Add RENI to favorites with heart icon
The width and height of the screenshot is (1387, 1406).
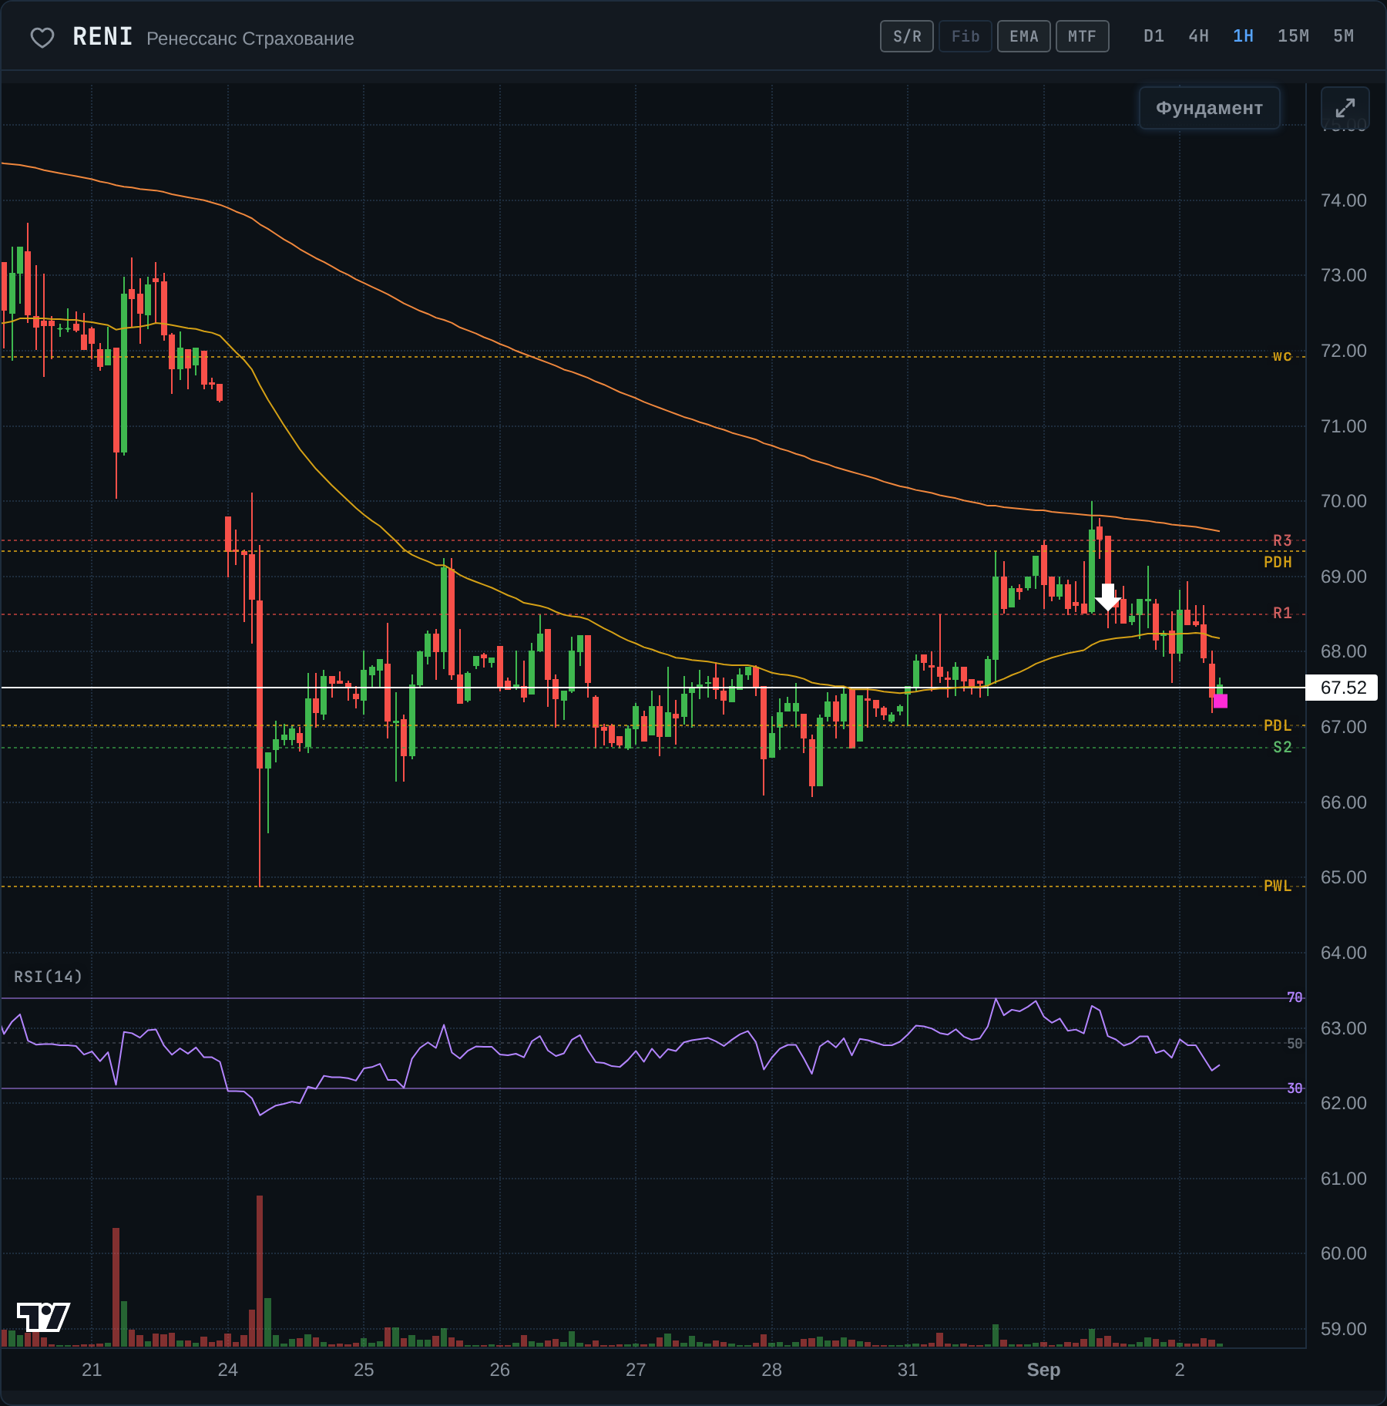pyautogui.click(x=42, y=37)
